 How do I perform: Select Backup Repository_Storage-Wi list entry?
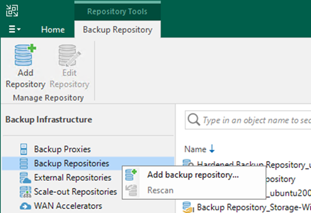[x=247, y=207]
